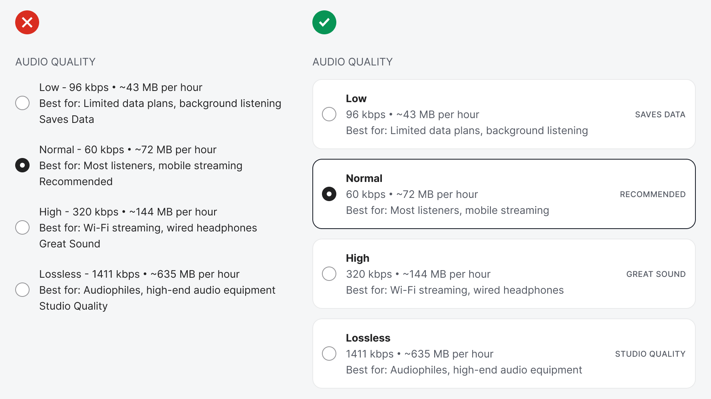Select the Normal radio button in the plain list

point(22,165)
